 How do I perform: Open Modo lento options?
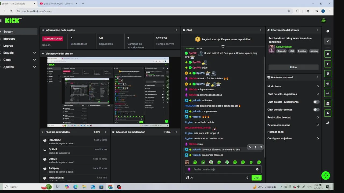293,86
